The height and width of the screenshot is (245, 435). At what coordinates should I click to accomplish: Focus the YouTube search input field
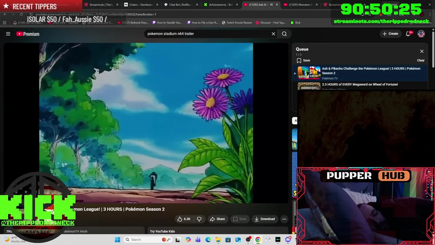207,34
